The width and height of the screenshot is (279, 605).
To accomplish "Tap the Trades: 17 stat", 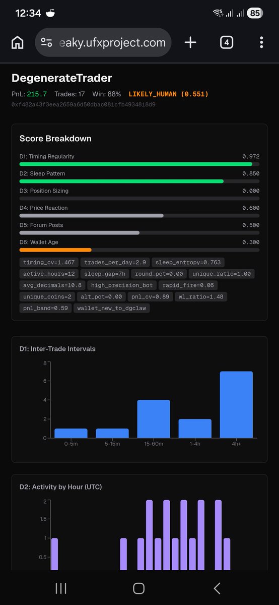I will click(x=71, y=94).
